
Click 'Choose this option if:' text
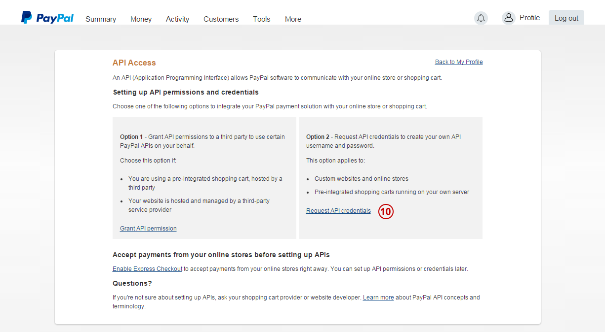[148, 161]
